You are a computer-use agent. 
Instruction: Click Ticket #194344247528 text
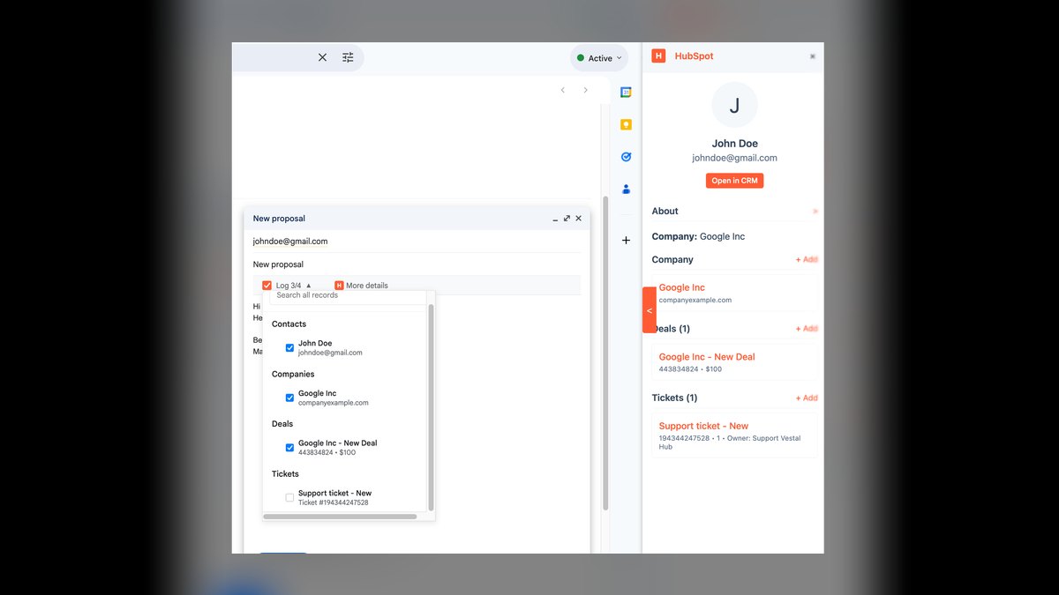(333, 502)
